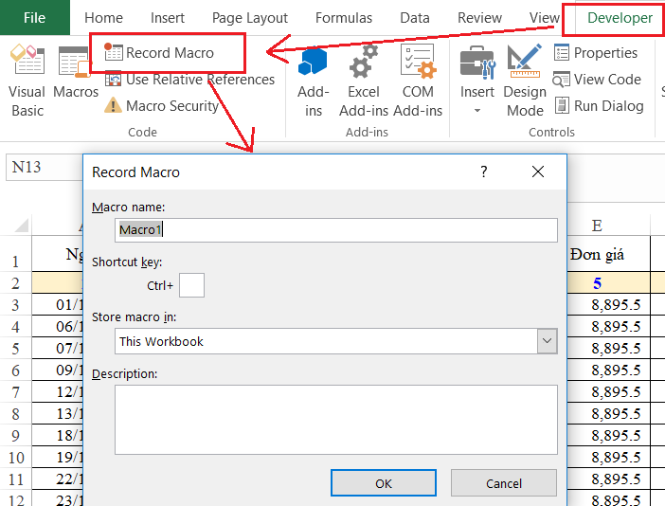
Task: Click Run Dialog
Action: pyautogui.click(x=600, y=105)
